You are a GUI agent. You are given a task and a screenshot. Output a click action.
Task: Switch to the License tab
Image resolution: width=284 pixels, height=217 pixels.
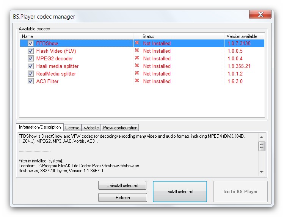[72, 128]
